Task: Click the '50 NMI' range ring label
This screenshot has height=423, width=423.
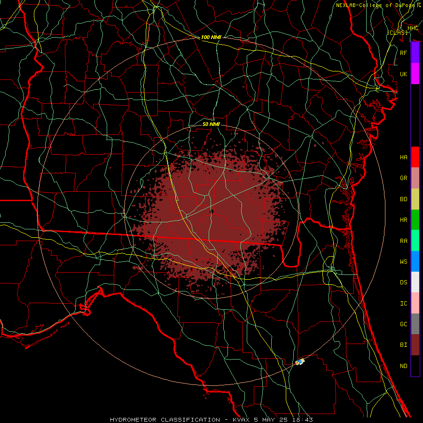Action: [x=211, y=124]
